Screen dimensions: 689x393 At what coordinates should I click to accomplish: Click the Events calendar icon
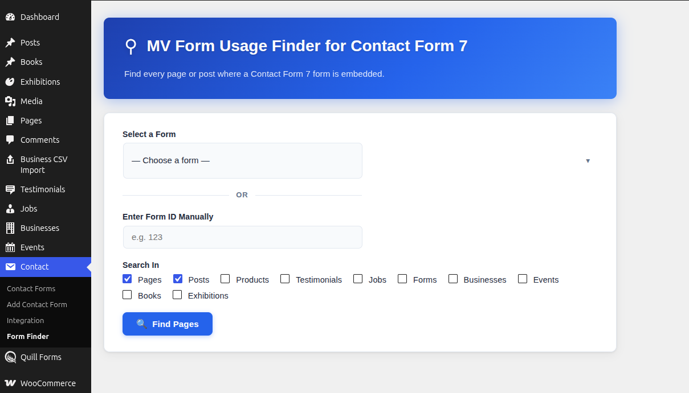10,247
